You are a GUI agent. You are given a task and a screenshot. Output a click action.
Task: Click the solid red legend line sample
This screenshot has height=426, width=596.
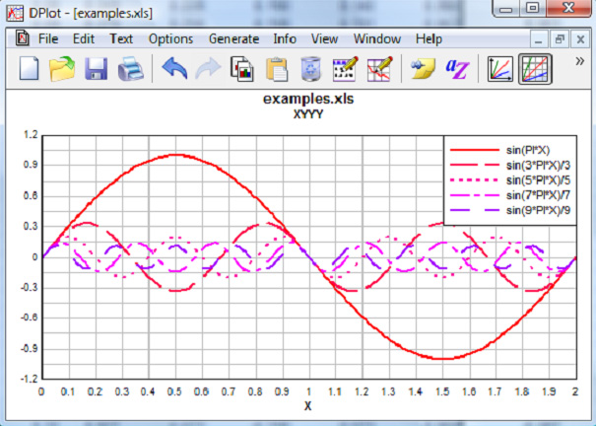coord(475,150)
